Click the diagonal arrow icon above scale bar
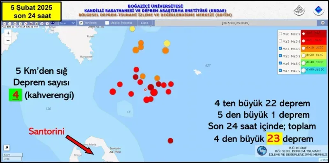 point(7,148)
